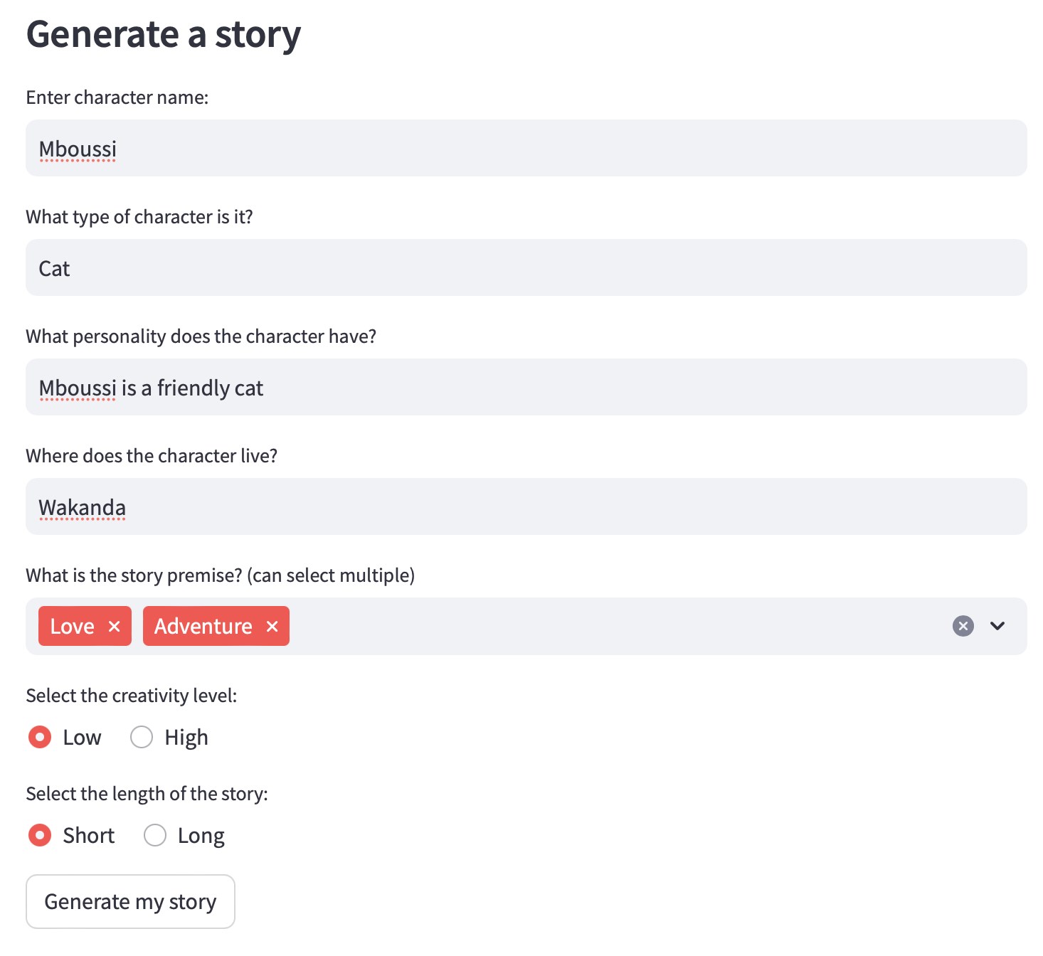The image size is (1043, 956).
Task: Click the Wakanda location input
Action: click(526, 507)
